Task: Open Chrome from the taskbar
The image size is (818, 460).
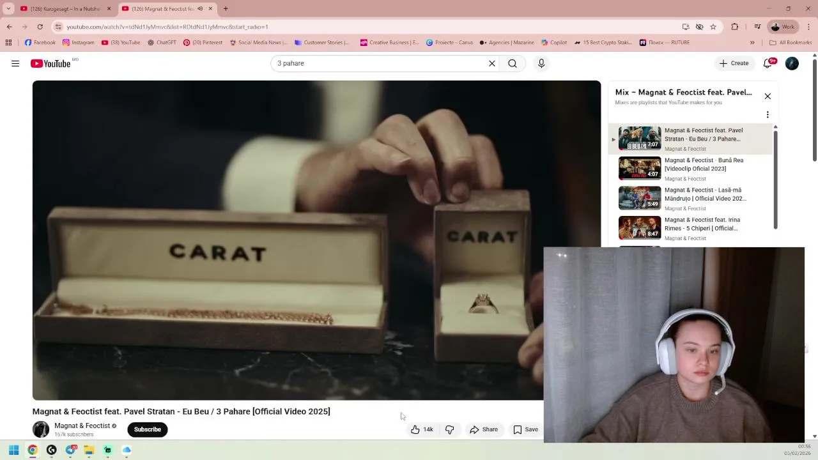Action: [x=33, y=450]
